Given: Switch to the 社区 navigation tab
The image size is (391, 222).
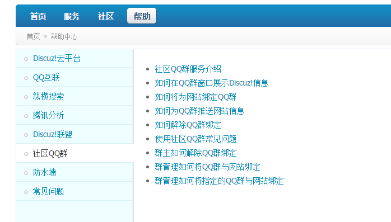Looking at the screenshot, I should tap(106, 16).
